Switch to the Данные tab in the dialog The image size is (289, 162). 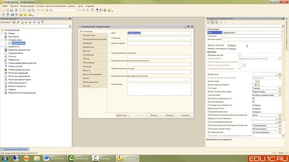click(x=93, y=51)
